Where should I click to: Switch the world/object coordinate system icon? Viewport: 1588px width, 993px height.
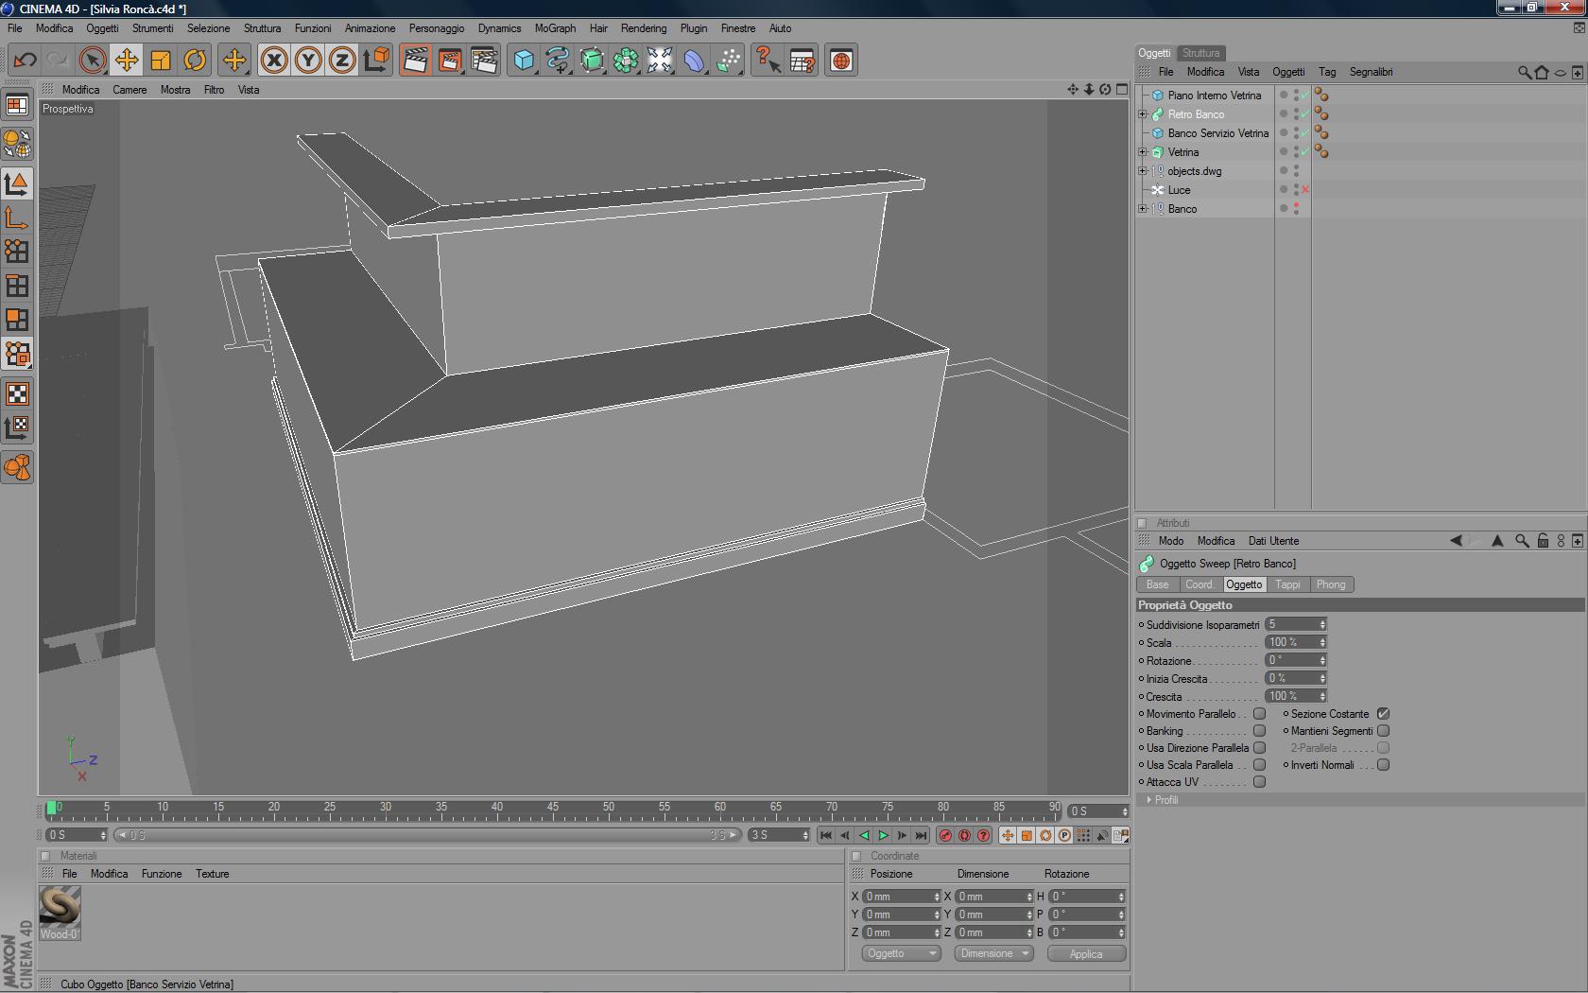pyautogui.click(x=376, y=61)
